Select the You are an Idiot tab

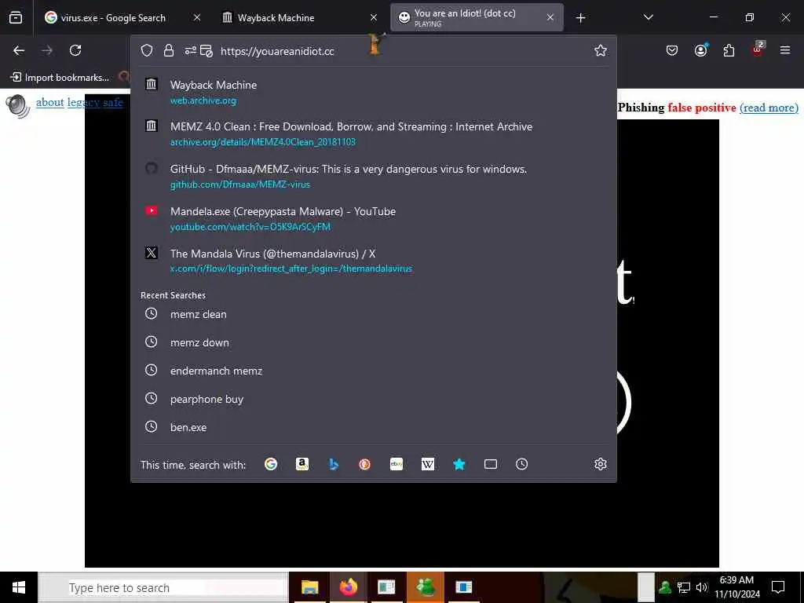(477, 18)
